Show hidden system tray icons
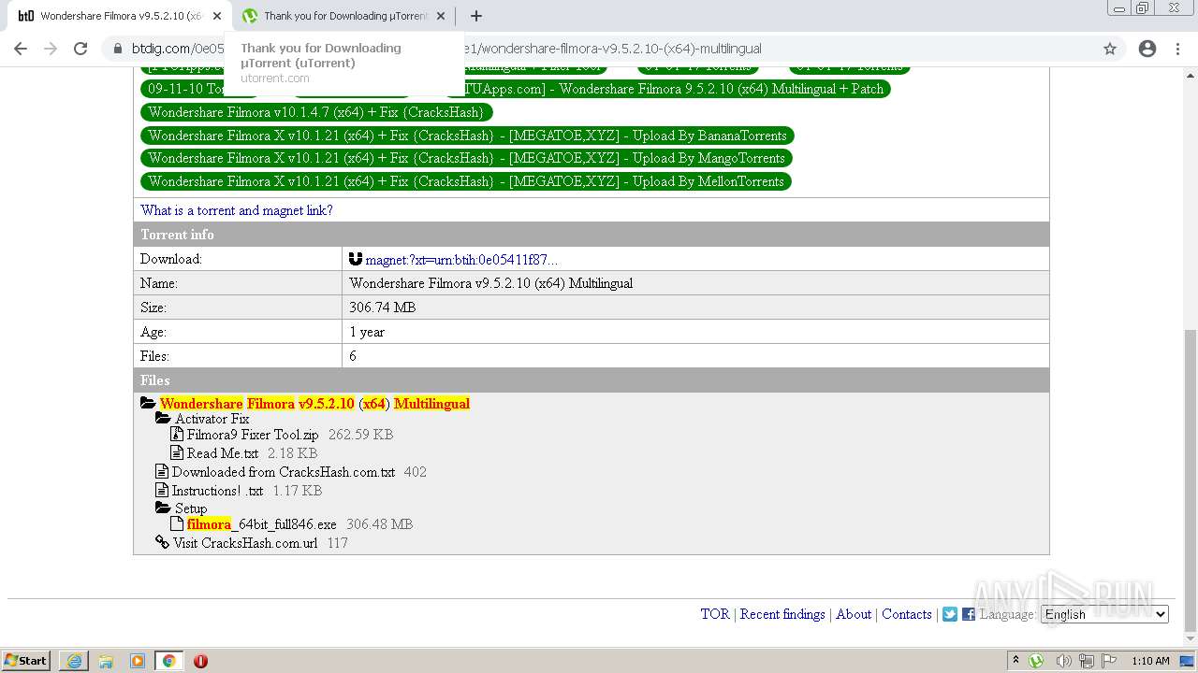1198x673 pixels. [1015, 661]
